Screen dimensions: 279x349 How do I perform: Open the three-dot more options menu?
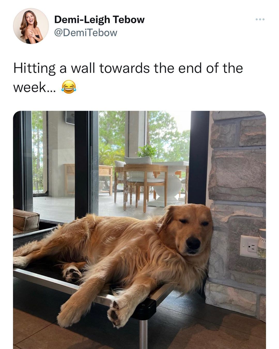(260, 19)
